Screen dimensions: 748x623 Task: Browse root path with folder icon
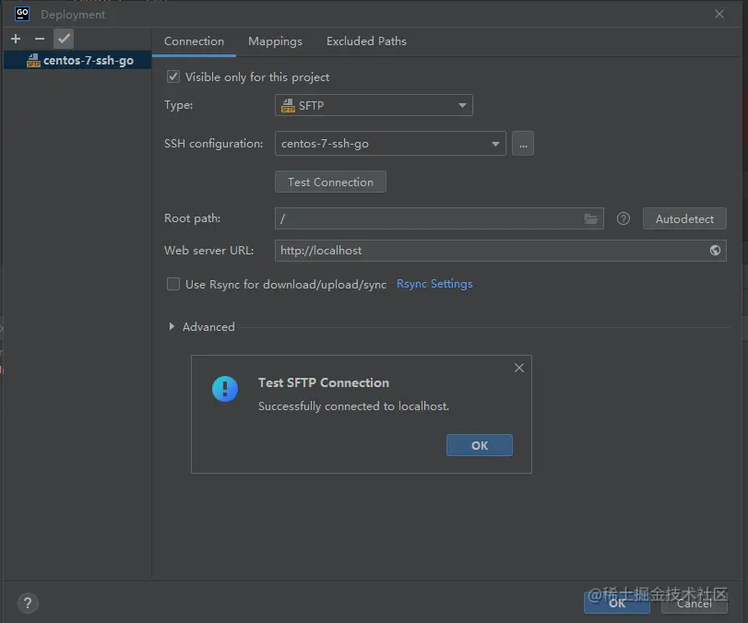591,218
